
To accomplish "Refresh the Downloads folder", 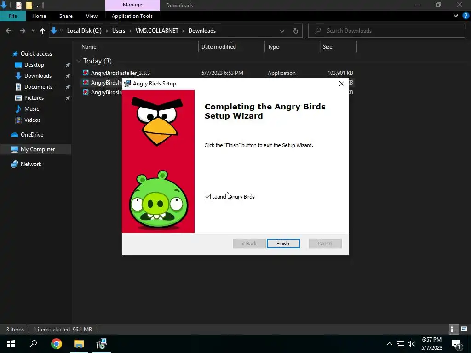I will [x=296, y=31].
